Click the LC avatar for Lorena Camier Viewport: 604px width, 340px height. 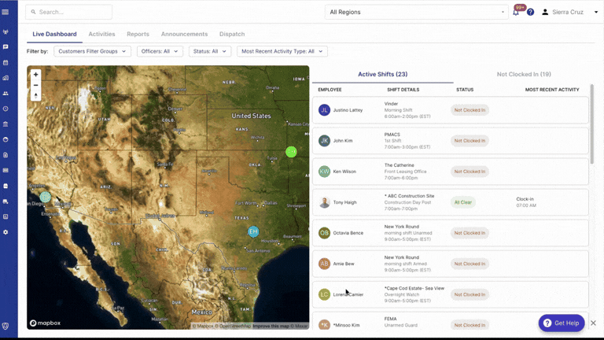(x=324, y=294)
